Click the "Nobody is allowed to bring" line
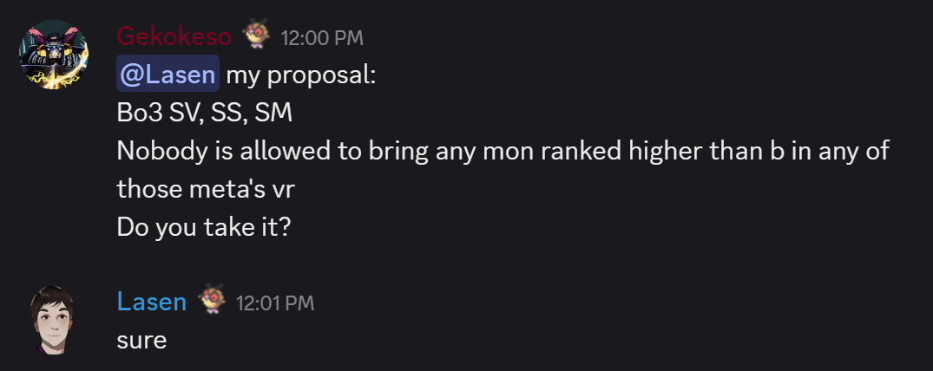 [273, 151]
